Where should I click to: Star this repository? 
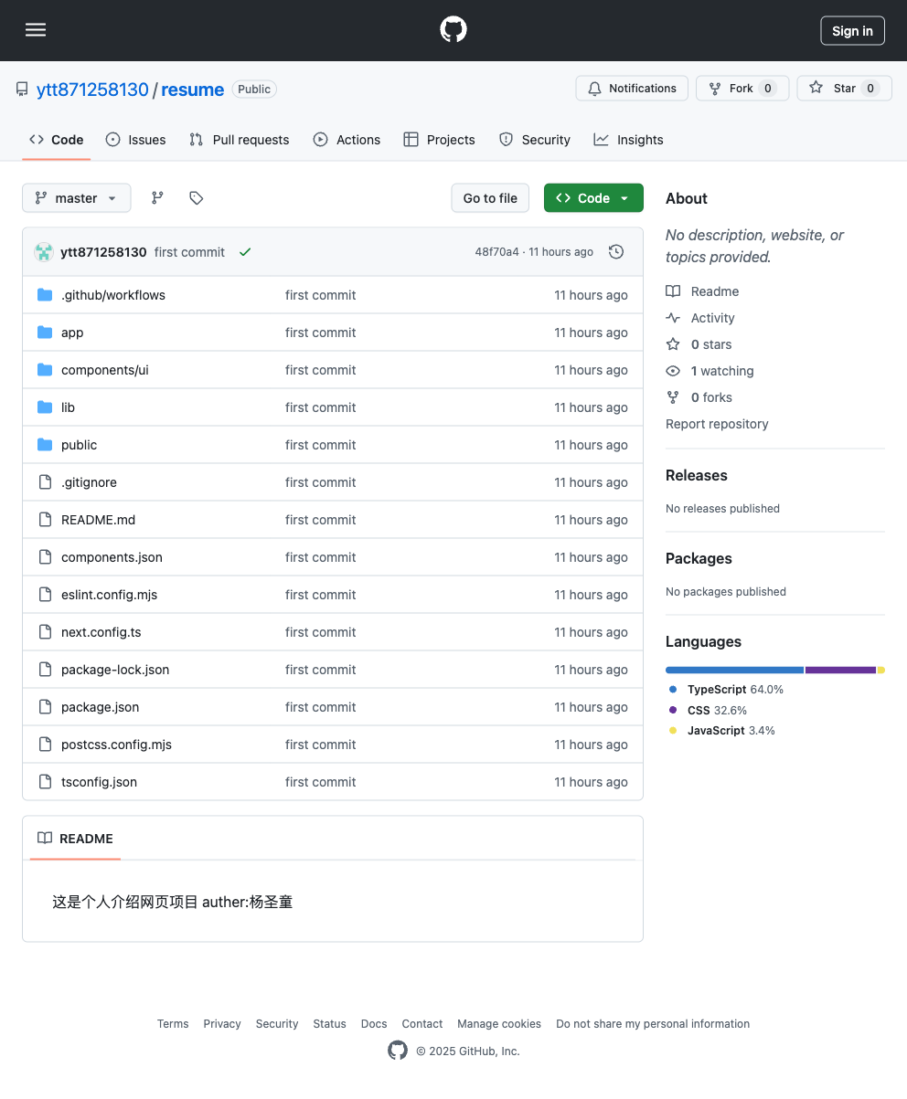(x=845, y=89)
